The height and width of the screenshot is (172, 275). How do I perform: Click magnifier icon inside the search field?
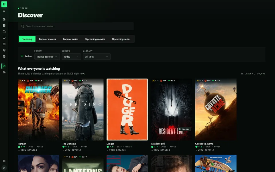pyautogui.click(x=22, y=26)
